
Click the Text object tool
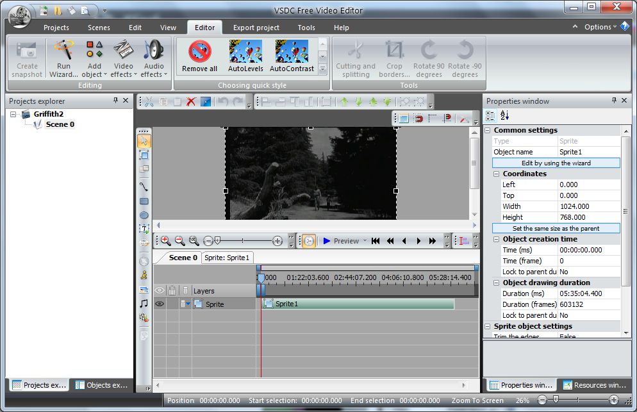144,229
